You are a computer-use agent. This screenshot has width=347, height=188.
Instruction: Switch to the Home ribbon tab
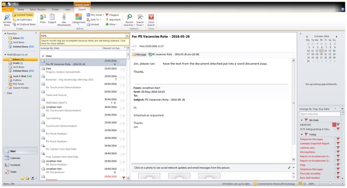coord(21,10)
